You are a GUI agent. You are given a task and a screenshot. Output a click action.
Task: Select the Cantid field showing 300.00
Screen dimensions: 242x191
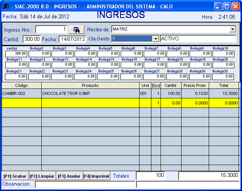coord(32,39)
